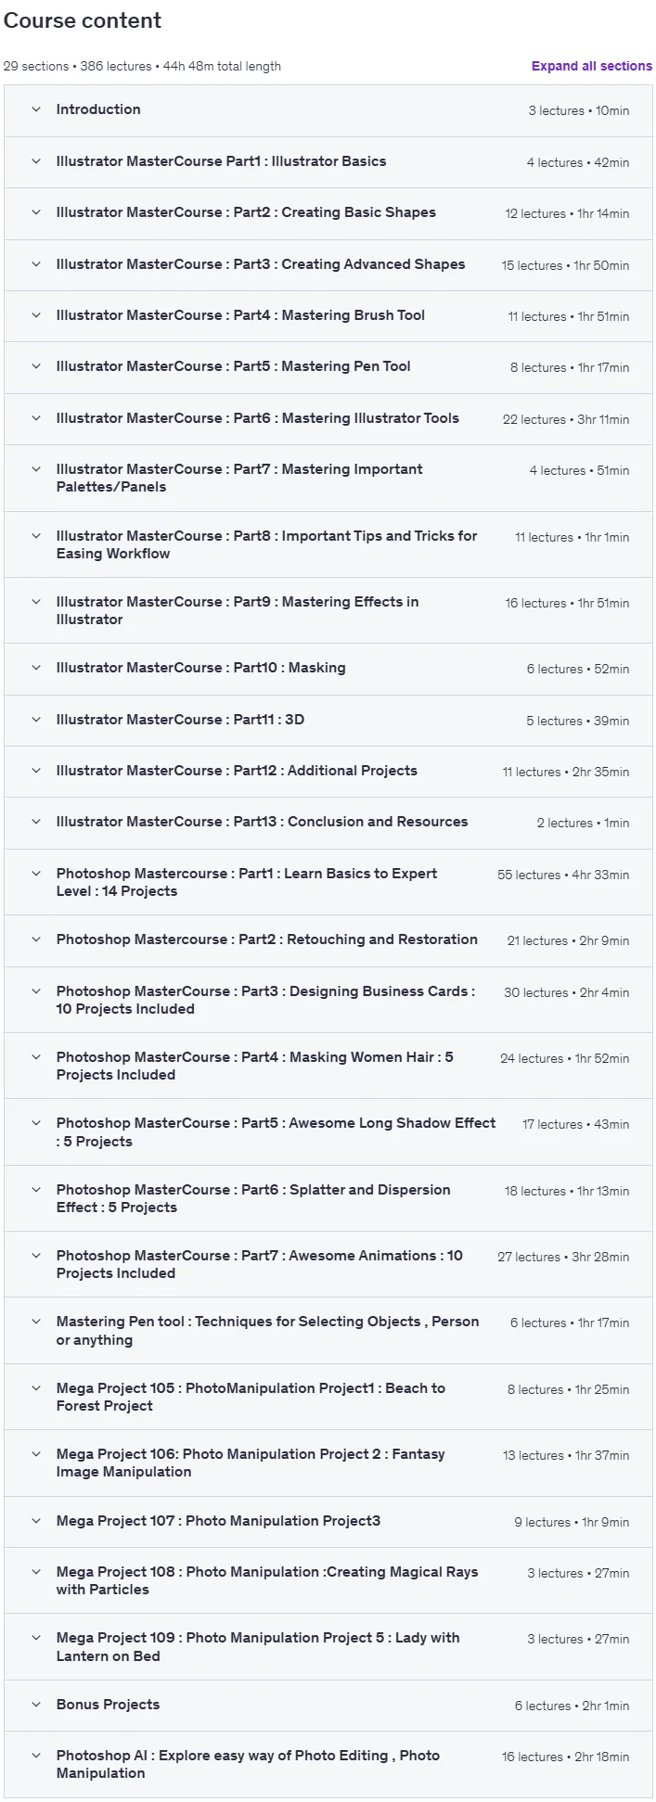Open Photoshop Part6 : Splatter and Dispersion Effect title

(x=253, y=1198)
